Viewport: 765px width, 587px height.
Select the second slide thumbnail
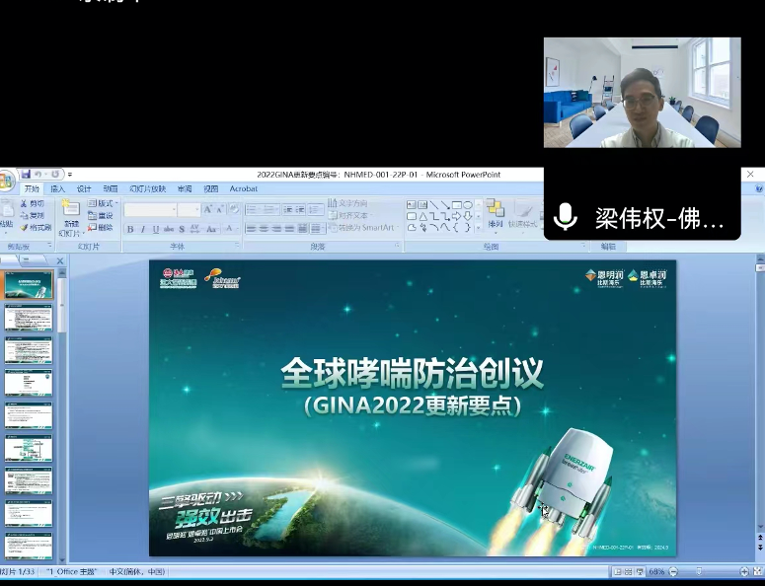pyautogui.click(x=29, y=318)
